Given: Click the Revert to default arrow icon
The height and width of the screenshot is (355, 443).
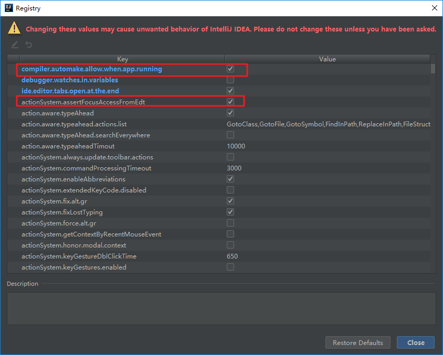Looking at the screenshot, I should point(28,45).
